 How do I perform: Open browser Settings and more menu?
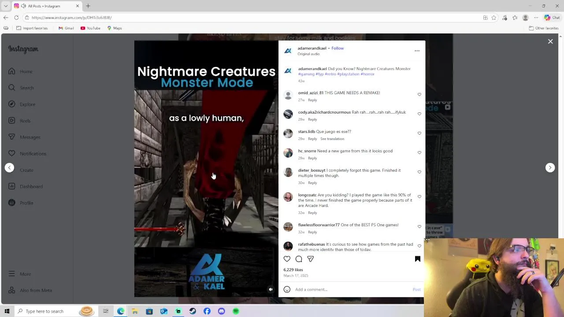[536, 18]
